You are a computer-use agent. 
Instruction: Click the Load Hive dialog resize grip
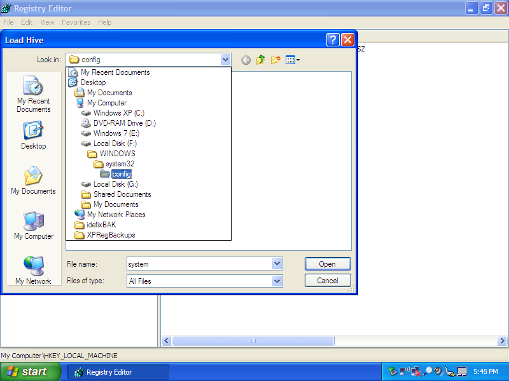click(x=352, y=289)
